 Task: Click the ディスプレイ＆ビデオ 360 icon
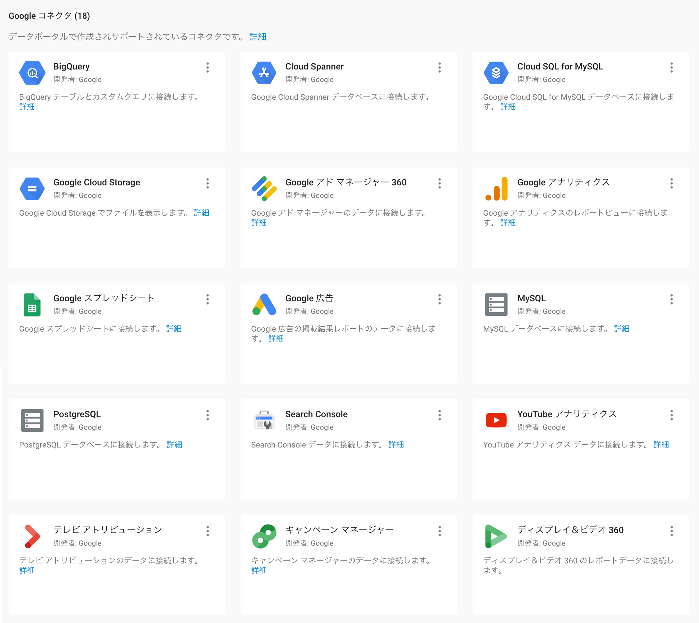[x=496, y=536]
